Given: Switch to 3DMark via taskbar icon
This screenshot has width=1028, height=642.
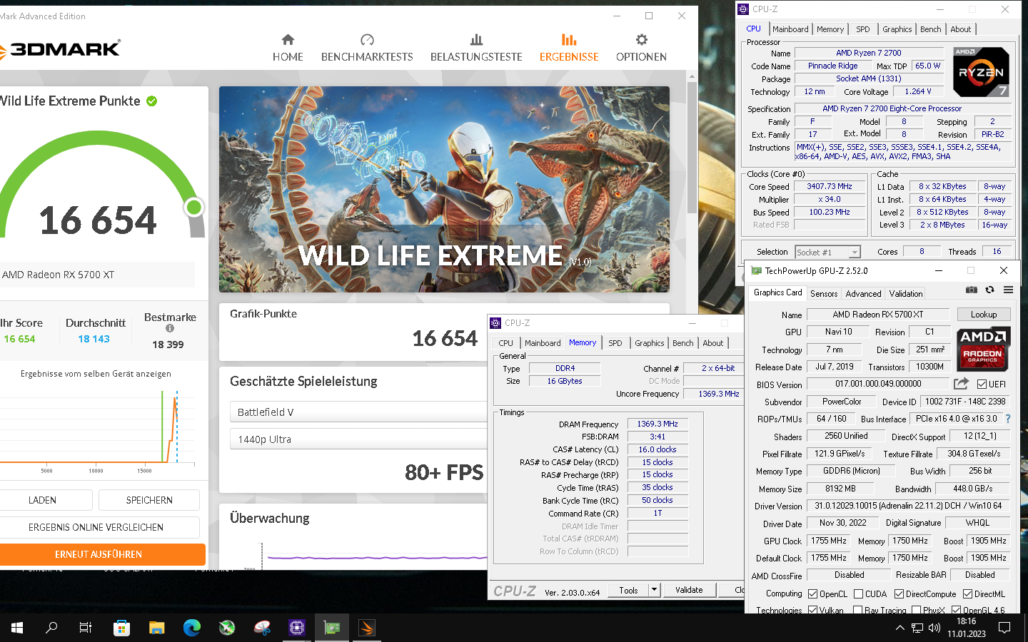Looking at the screenshot, I should [x=367, y=628].
